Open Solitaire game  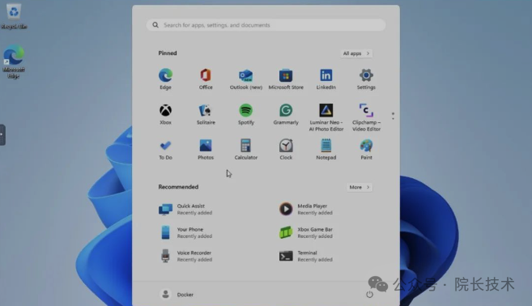206,114
